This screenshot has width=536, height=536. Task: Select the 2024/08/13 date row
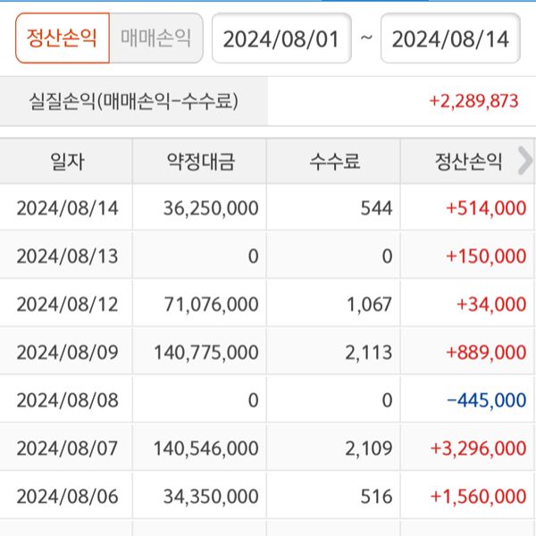68,256
